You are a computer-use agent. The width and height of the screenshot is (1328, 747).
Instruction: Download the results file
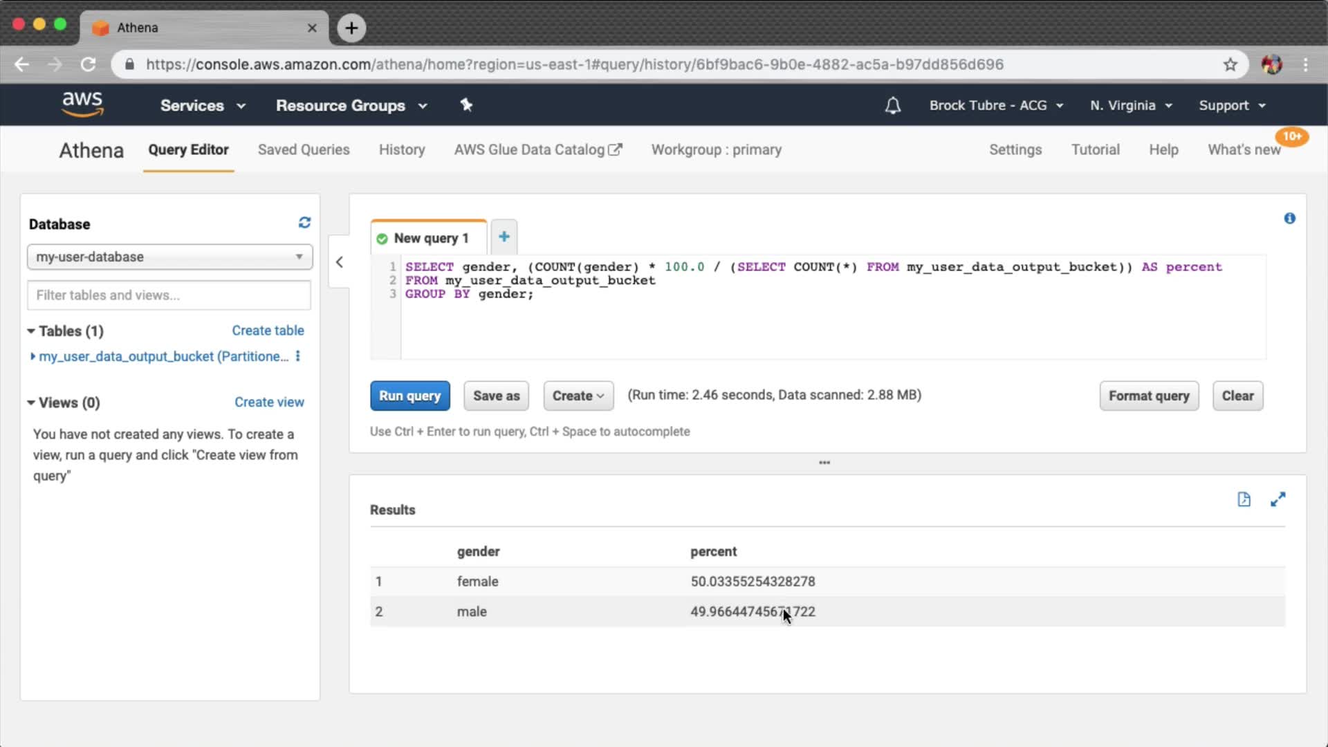pos(1244,499)
